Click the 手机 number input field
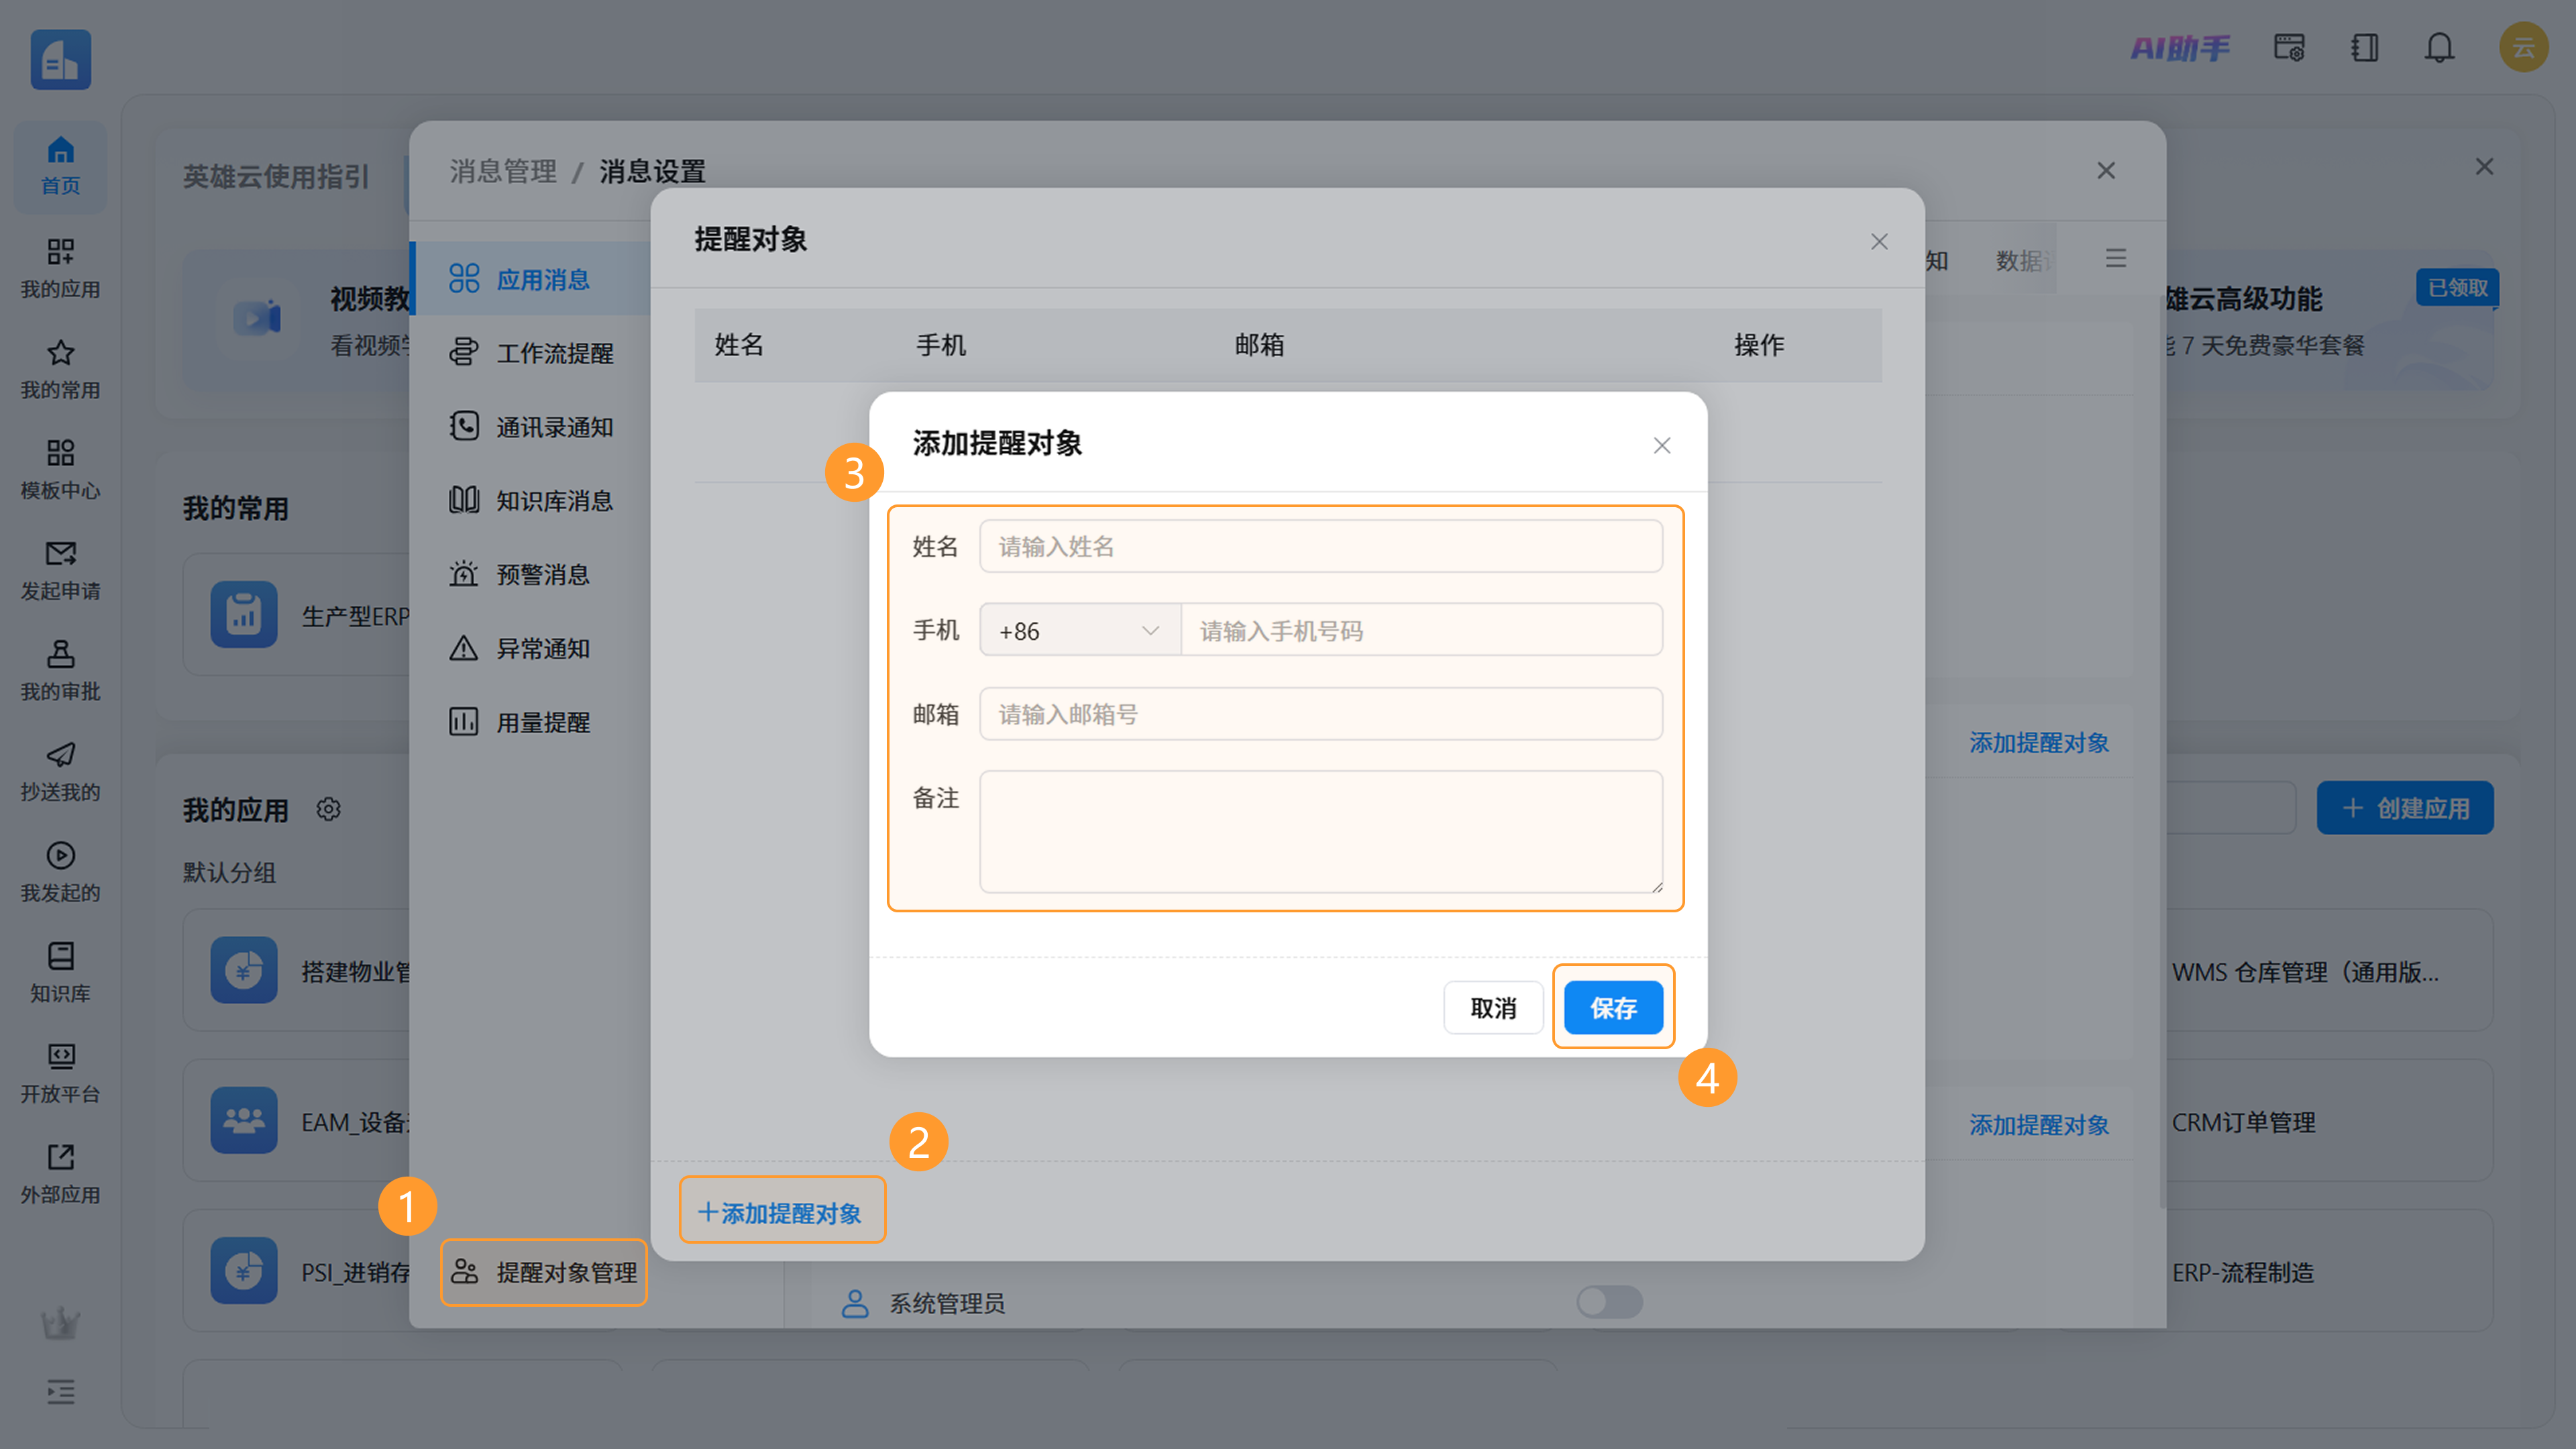2576x1449 pixels. pos(1422,630)
